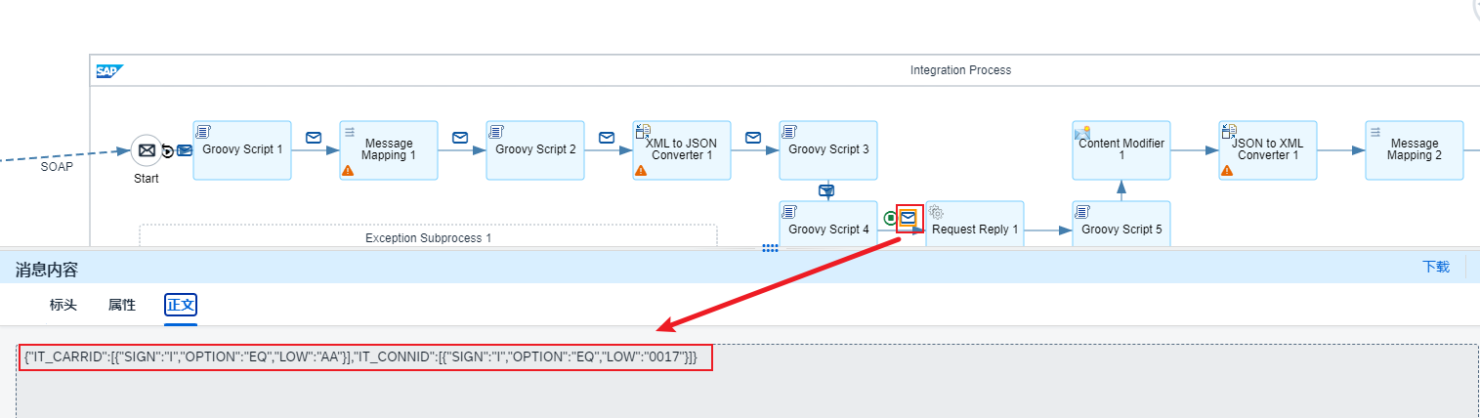1480x418 pixels.
Task: Click inside the JSON message body text
Action: pos(361,357)
